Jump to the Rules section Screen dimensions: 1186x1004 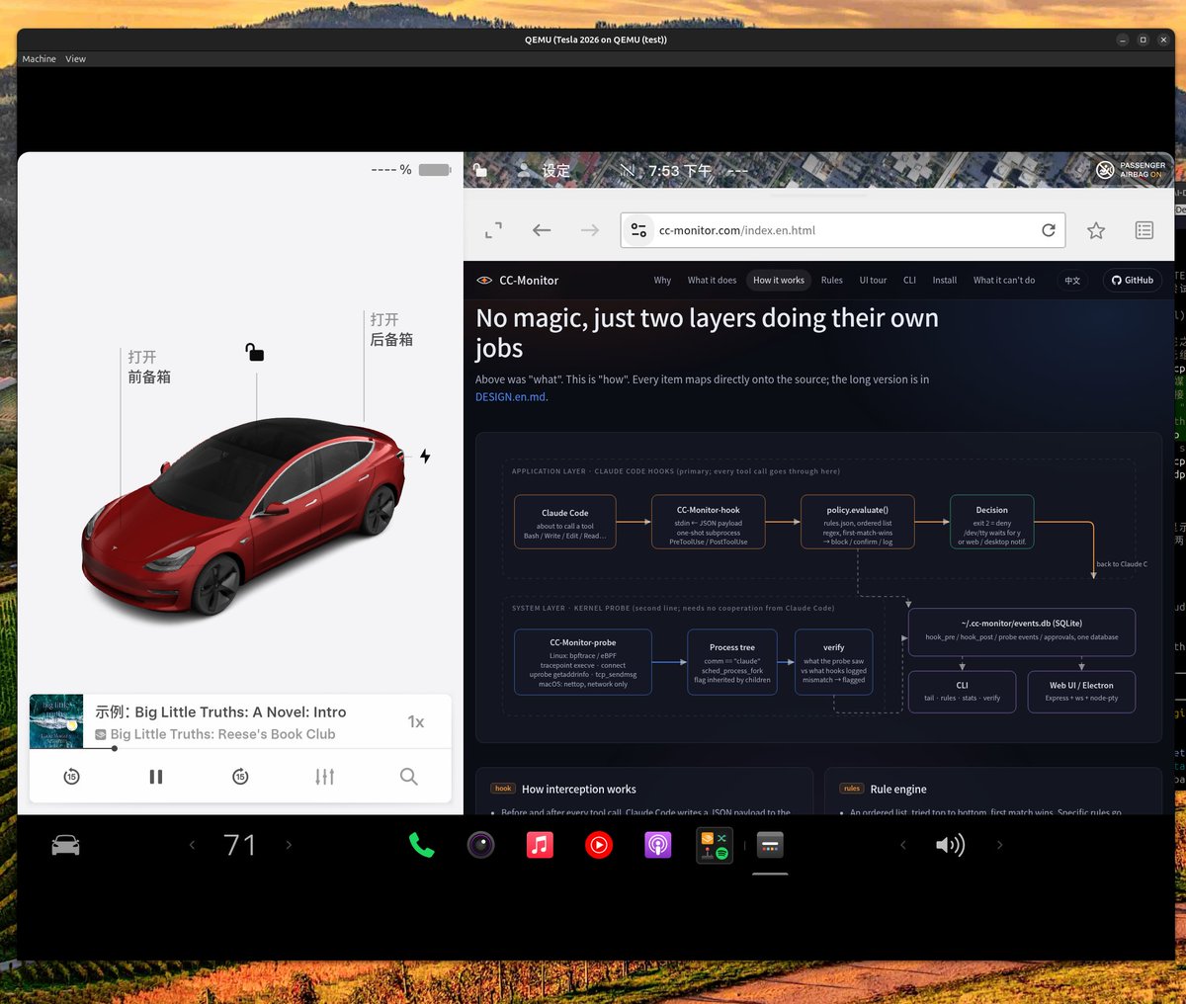point(832,281)
